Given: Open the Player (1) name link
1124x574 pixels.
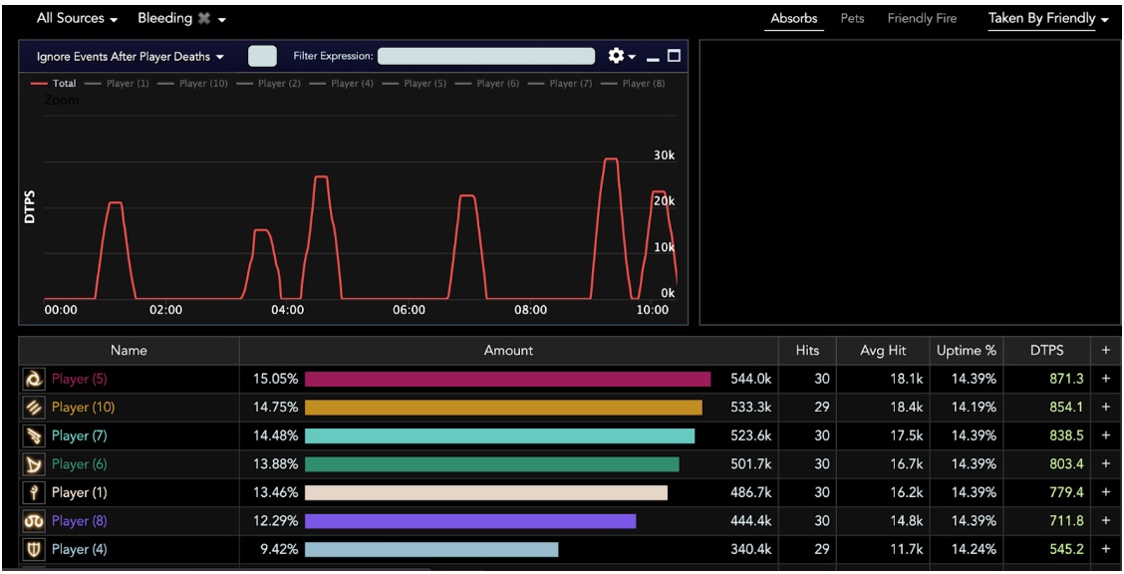Looking at the screenshot, I should point(79,492).
